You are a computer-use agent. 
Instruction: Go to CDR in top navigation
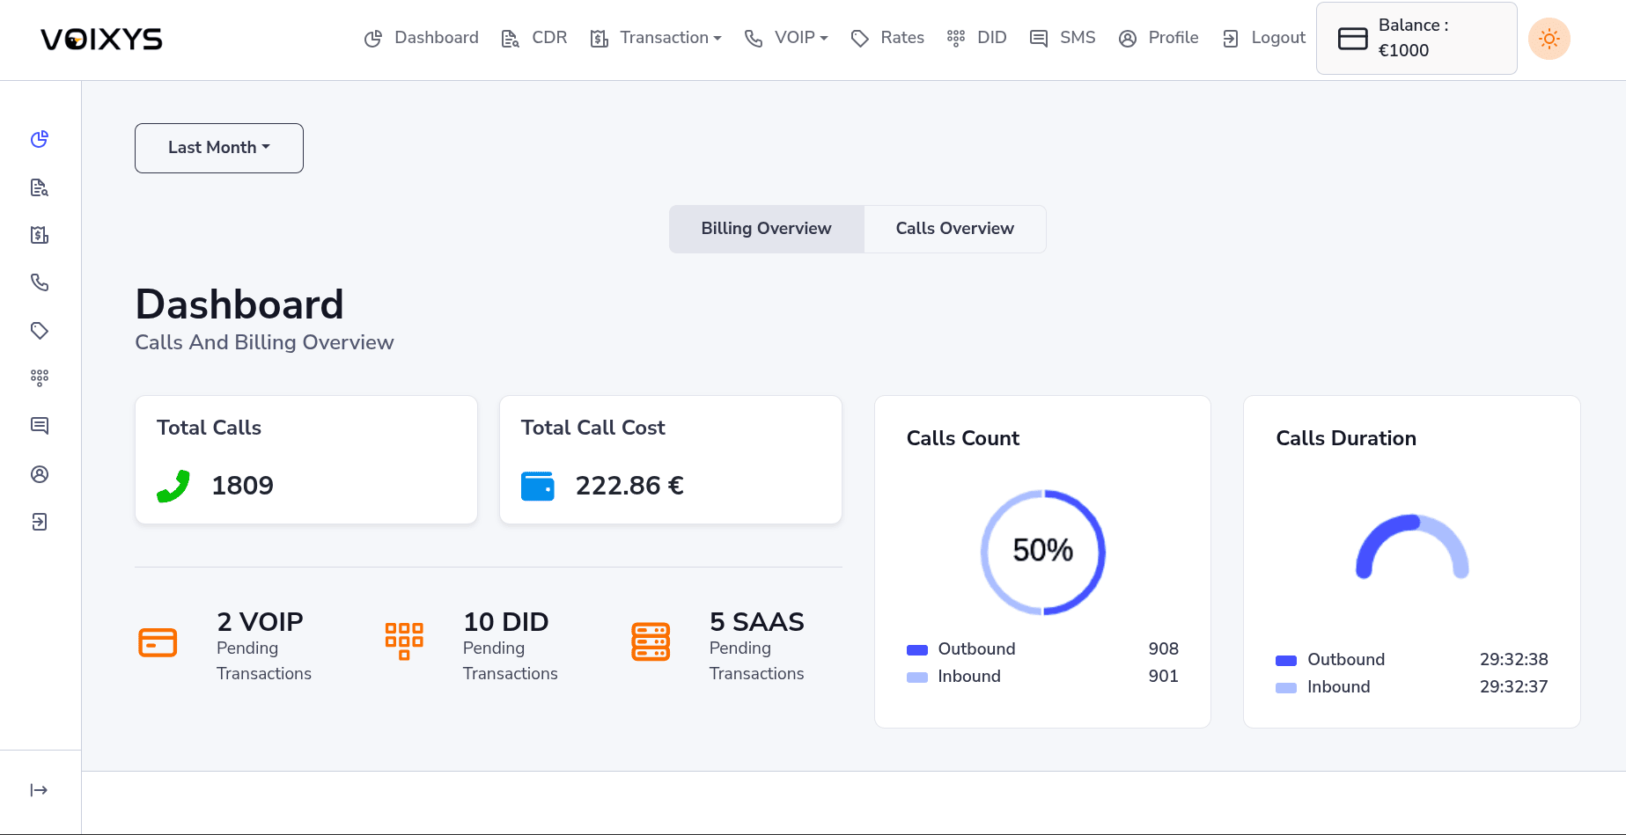coord(534,38)
